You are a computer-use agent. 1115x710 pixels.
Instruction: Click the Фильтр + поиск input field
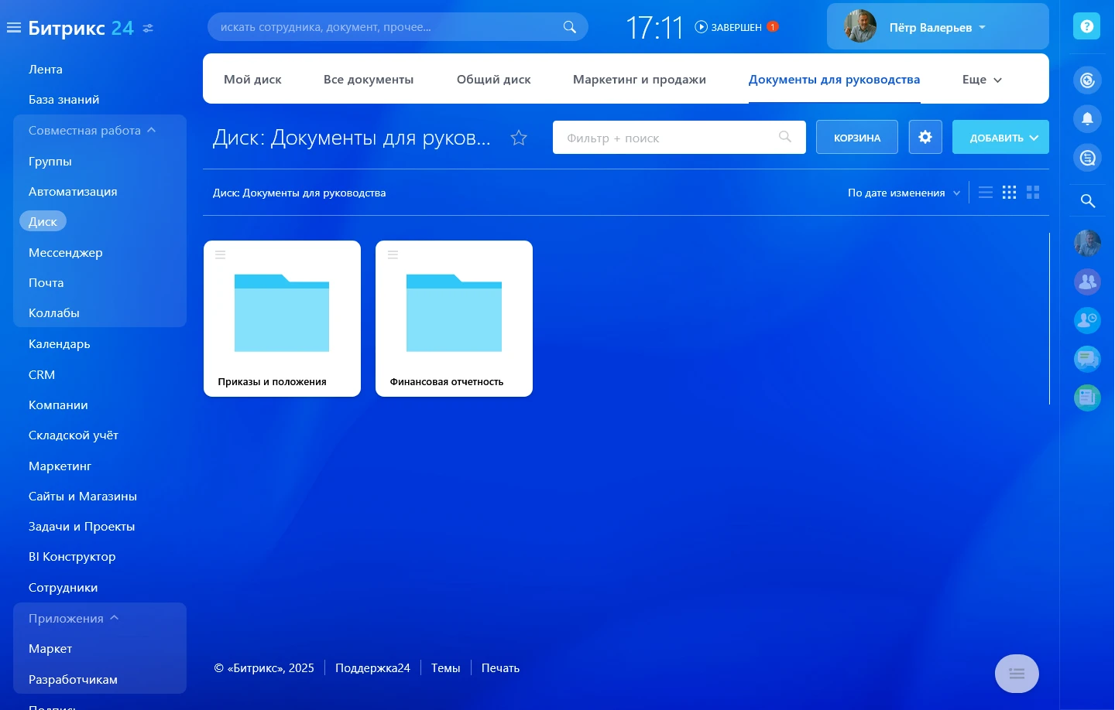[x=666, y=137]
